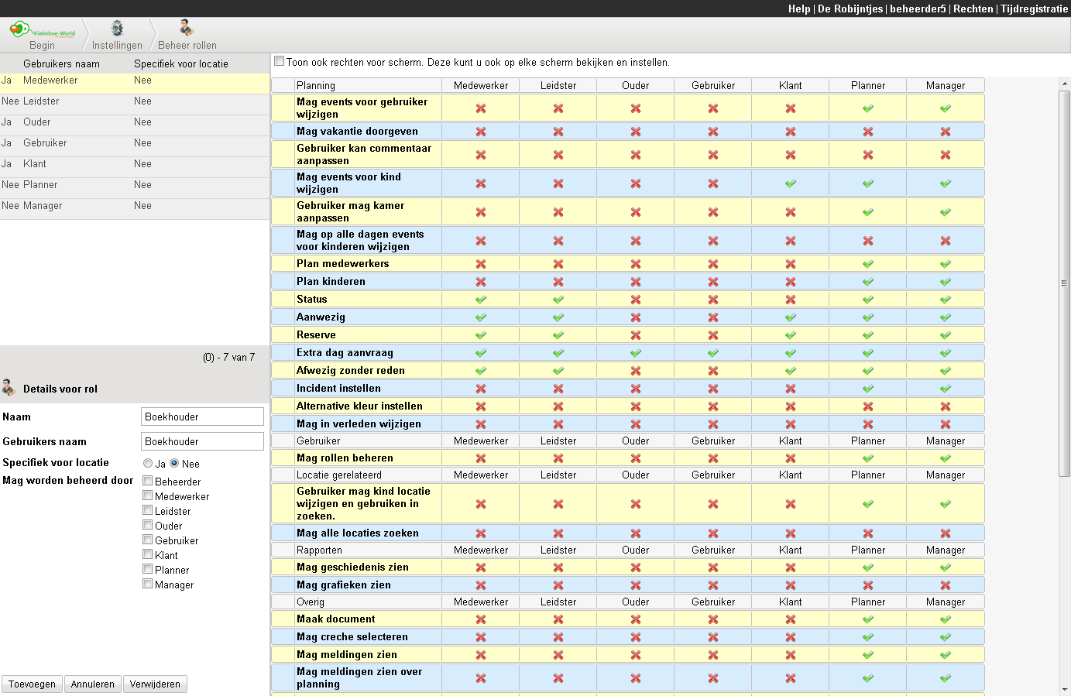Open Tijdregistratie in the top menu
1071x696 pixels.
pos(1034,9)
